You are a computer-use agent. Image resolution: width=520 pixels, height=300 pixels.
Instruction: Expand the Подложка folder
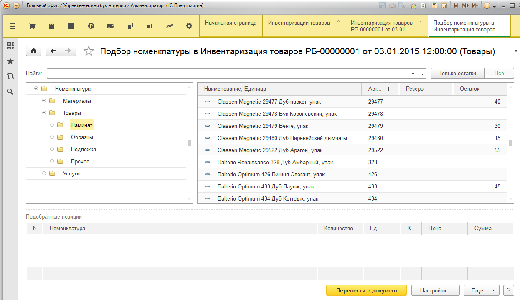click(52, 149)
